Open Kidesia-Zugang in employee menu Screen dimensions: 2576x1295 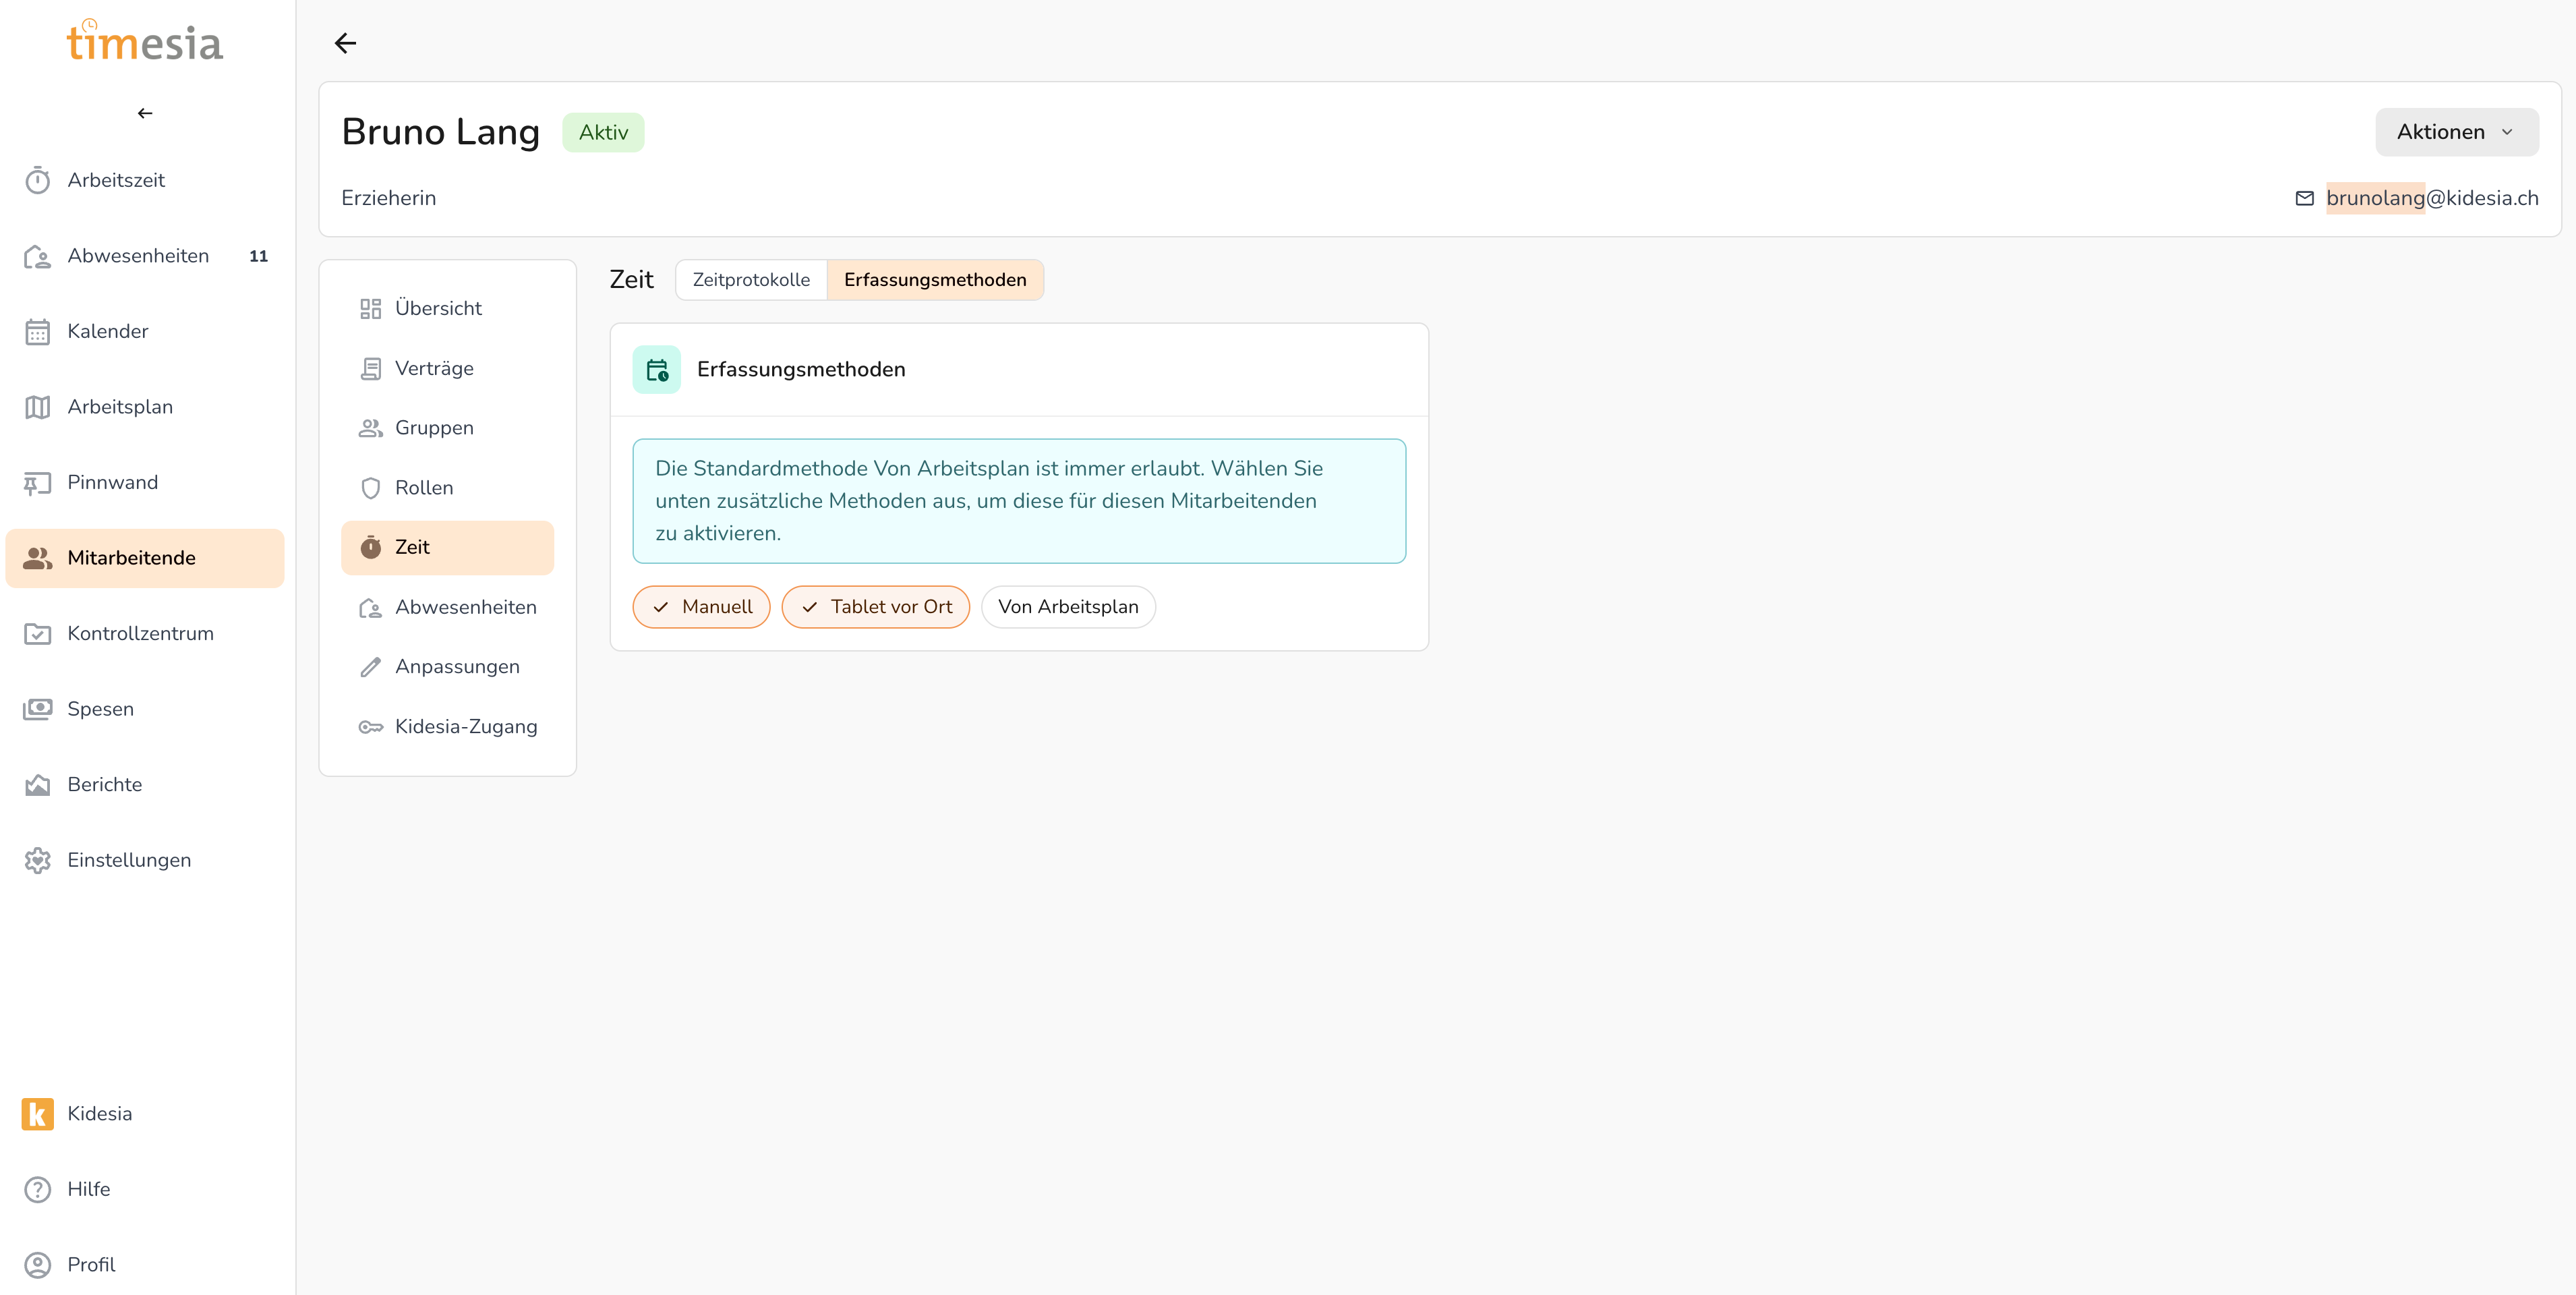coord(465,727)
